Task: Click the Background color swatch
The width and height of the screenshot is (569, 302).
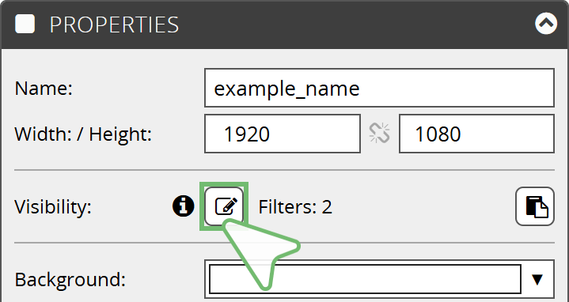Action: click(x=365, y=279)
